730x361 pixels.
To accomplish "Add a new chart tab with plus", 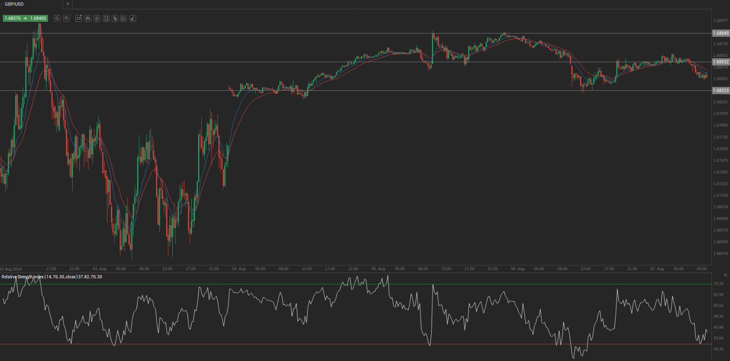I will pos(68,4).
